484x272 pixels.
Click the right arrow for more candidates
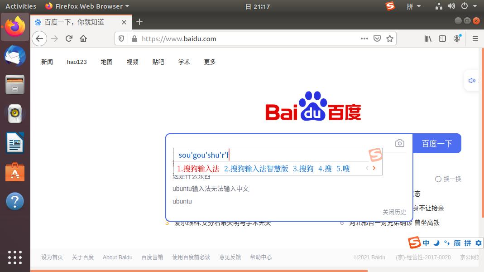pyautogui.click(x=374, y=168)
